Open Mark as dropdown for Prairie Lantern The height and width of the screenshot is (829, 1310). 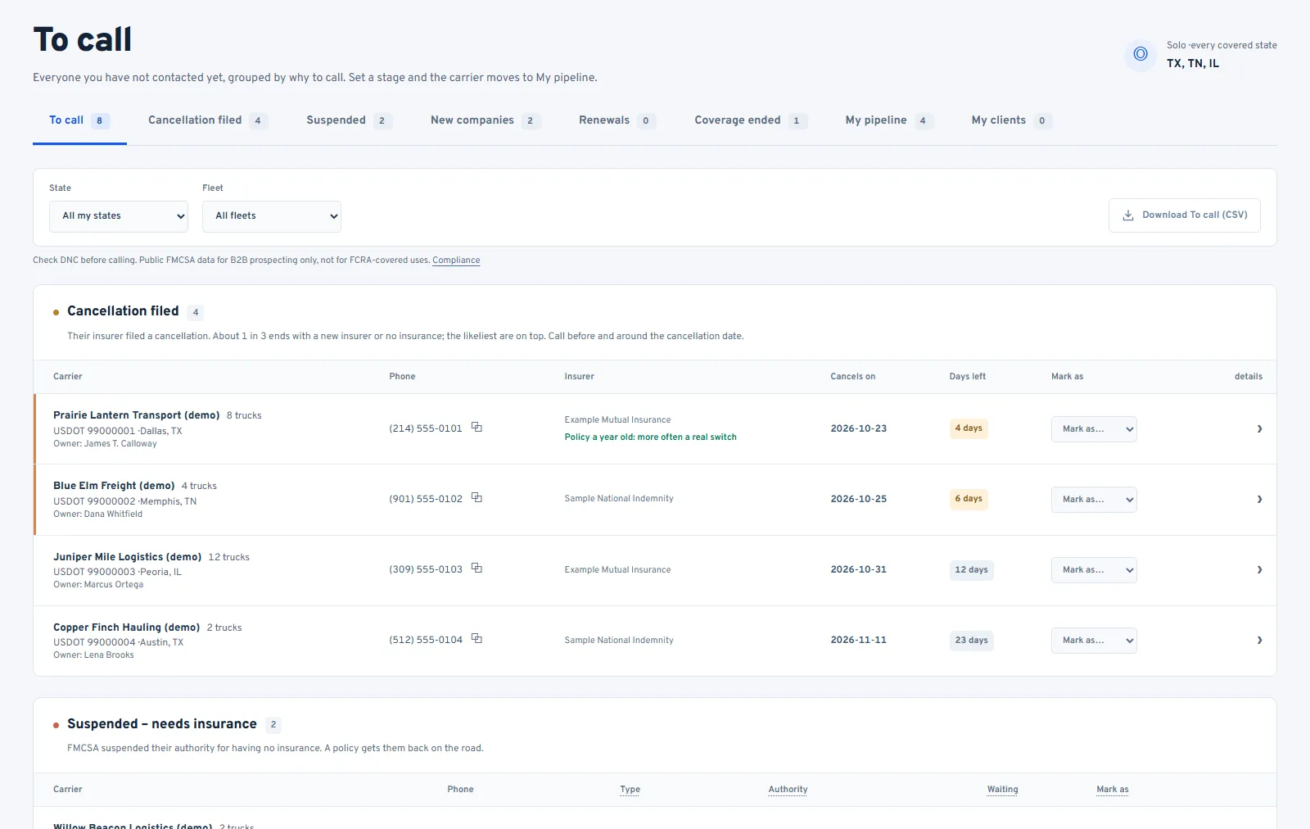(1094, 429)
